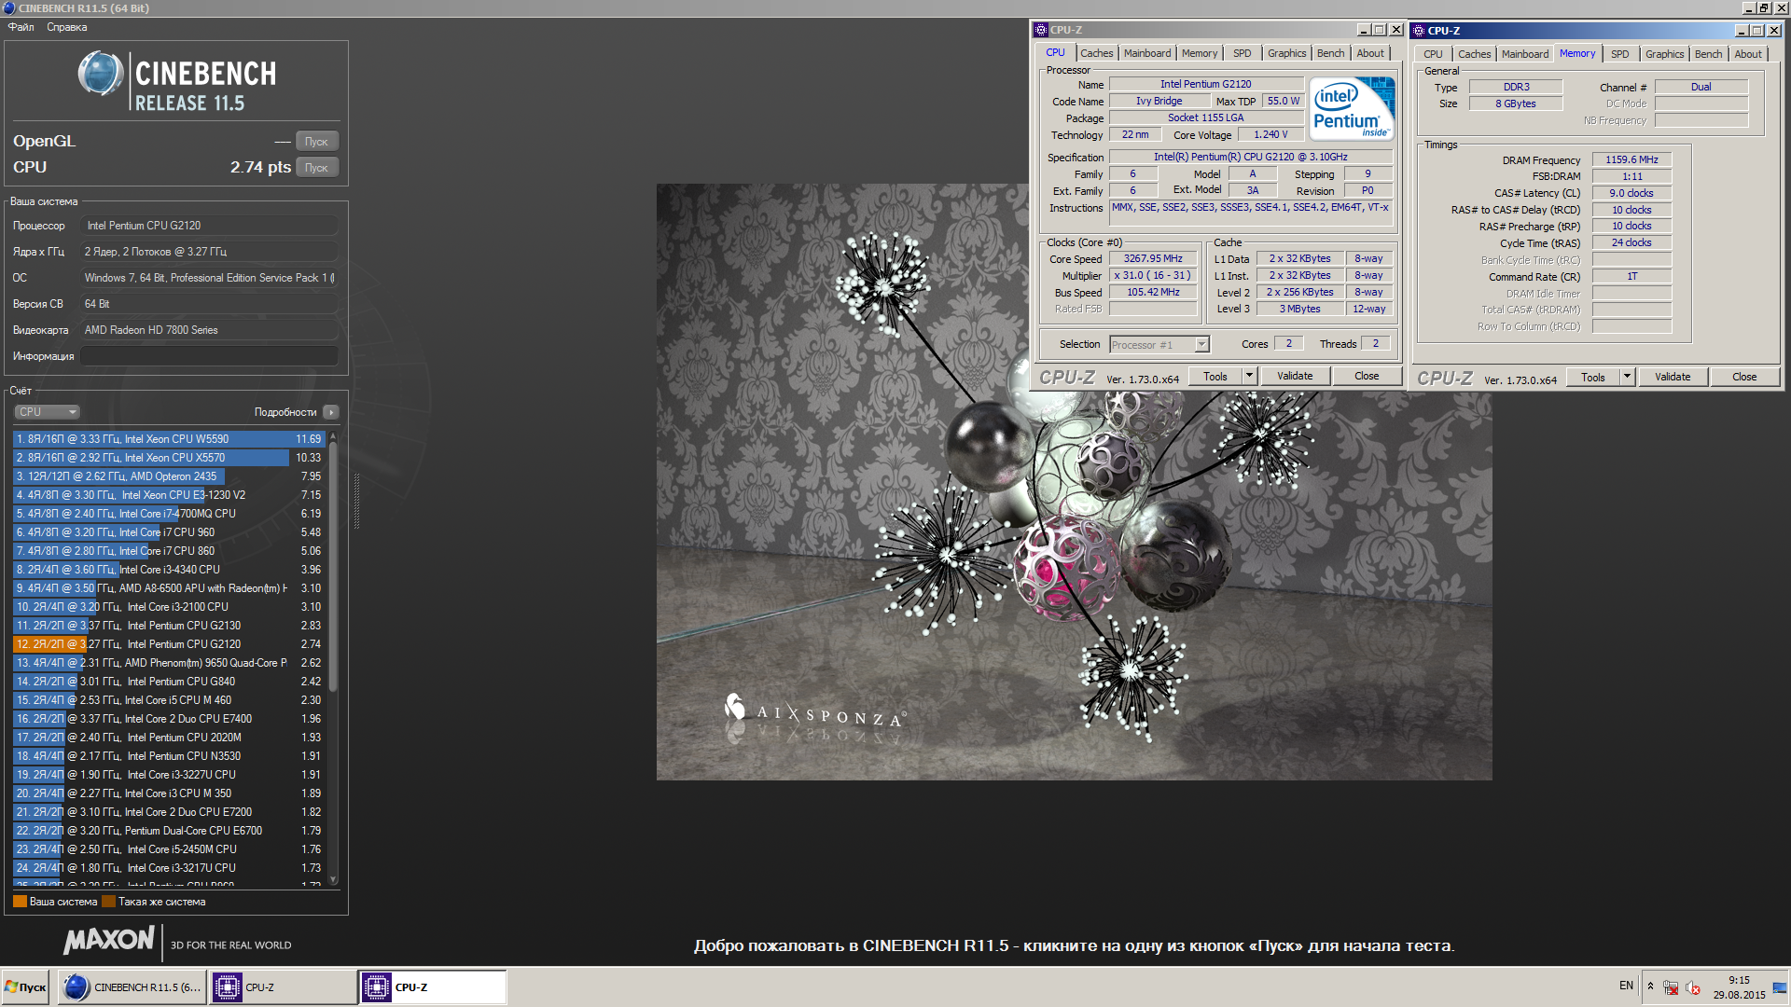This screenshot has width=1791, height=1007.
Task: Select ranking row Intel Core i3-4340 CPU
Action: pyautogui.click(x=169, y=570)
